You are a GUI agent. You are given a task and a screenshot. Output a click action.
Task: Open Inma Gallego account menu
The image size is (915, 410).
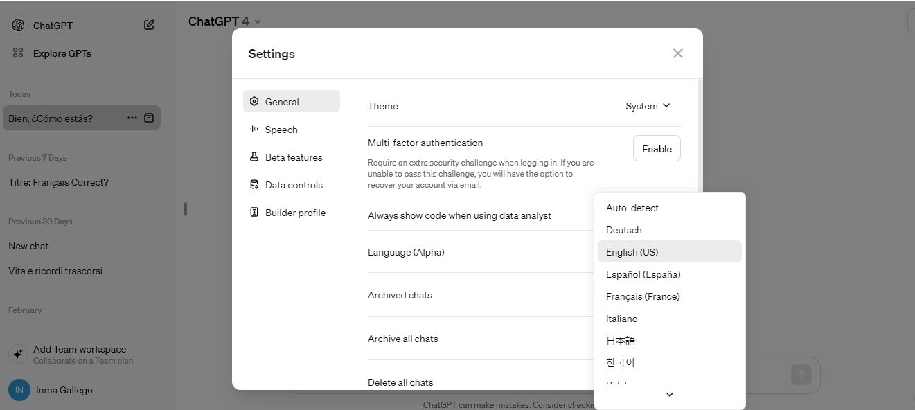pos(82,390)
